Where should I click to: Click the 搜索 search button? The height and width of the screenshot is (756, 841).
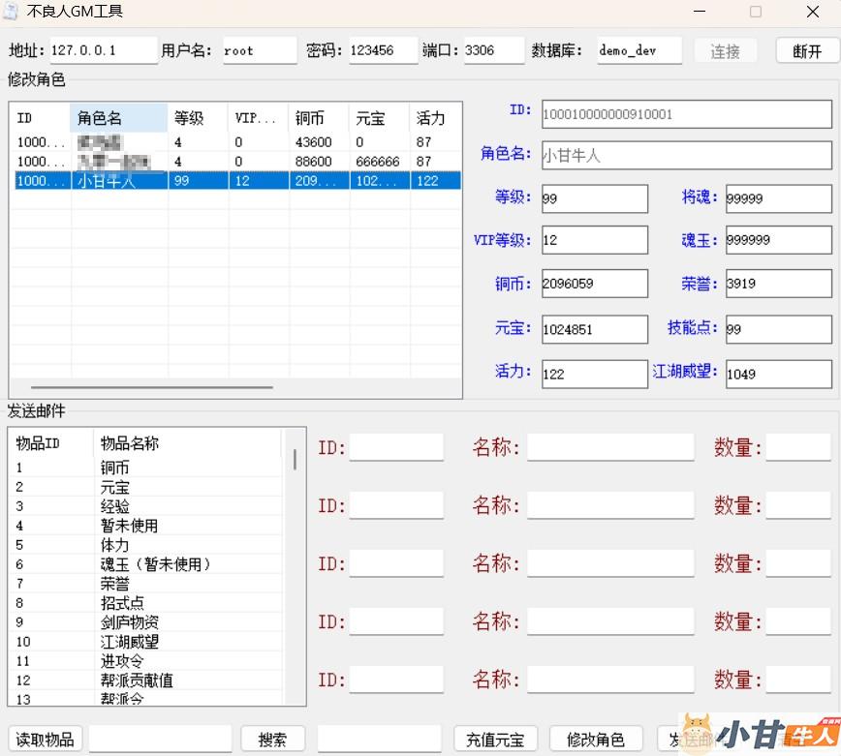point(272,740)
